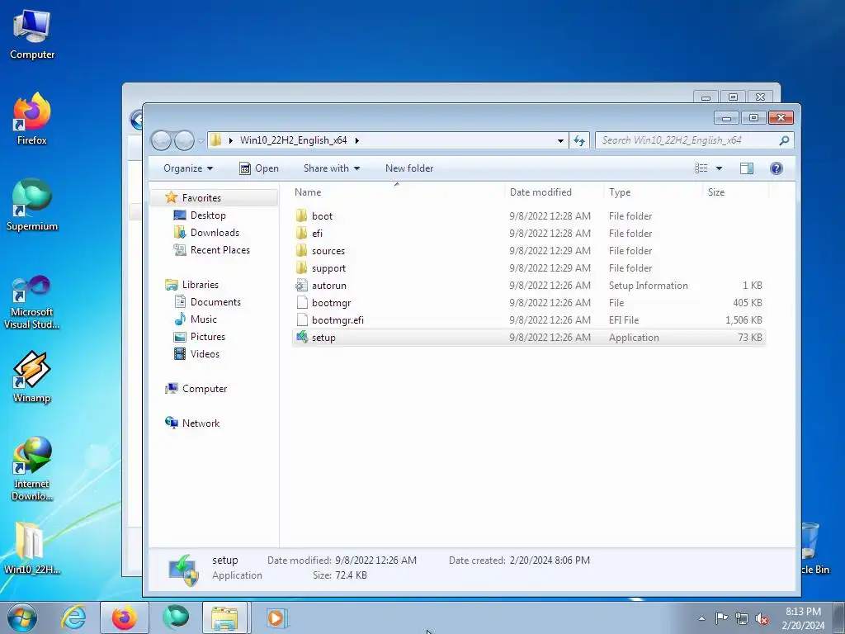The height and width of the screenshot is (634, 845).
Task: Expand the root arrow before Win10_22H2_English_x64
Action: pyautogui.click(x=231, y=140)
